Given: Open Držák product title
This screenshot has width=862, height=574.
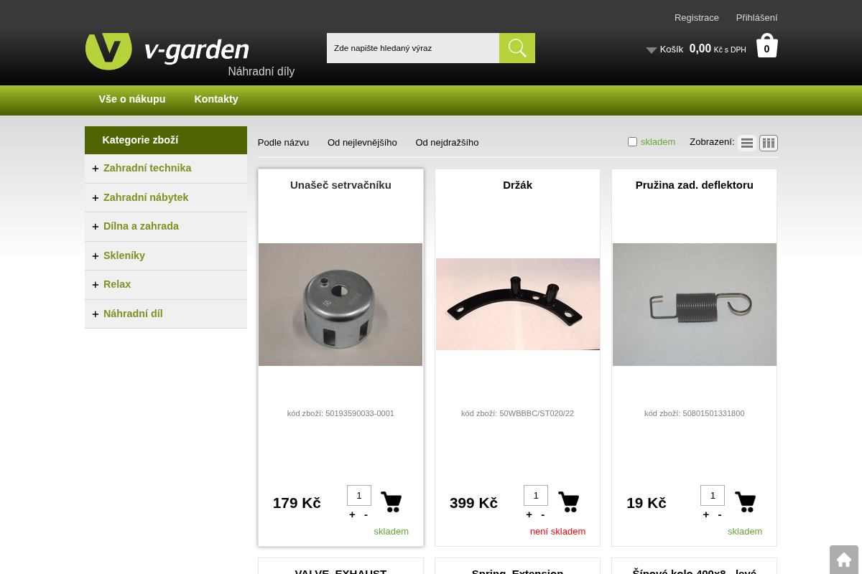Looking at the screenshot, I should point(517,184).
